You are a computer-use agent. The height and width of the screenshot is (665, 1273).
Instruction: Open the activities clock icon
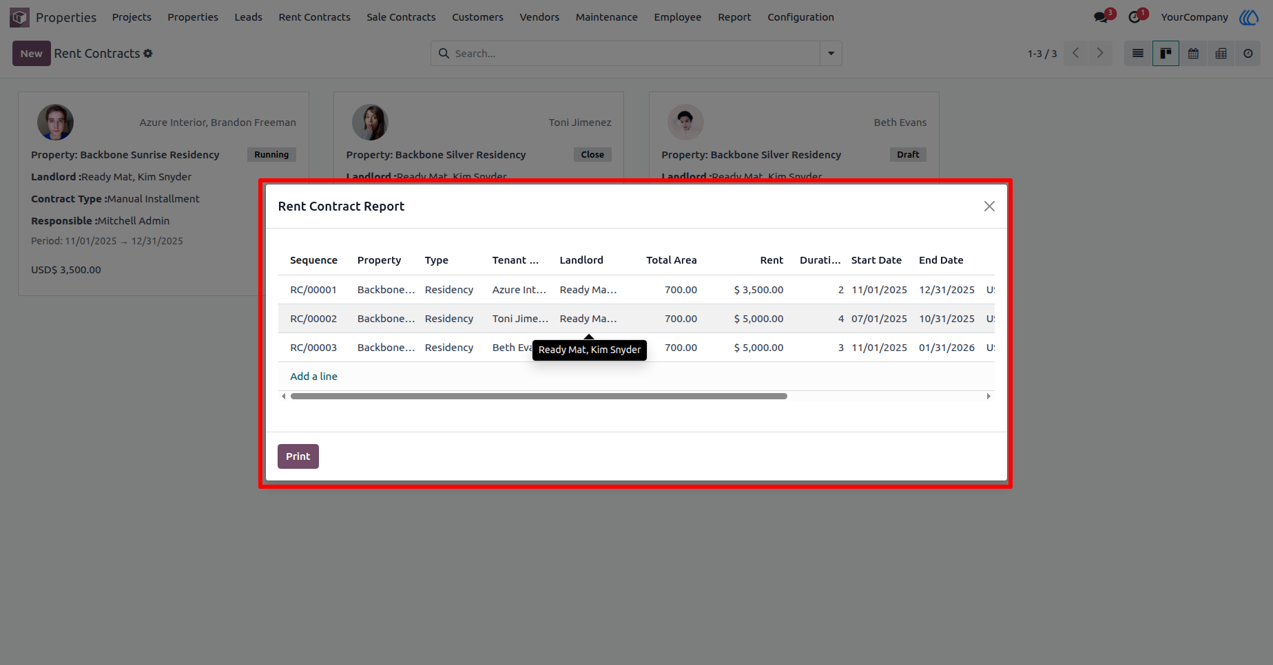(x=1135, y=17)
